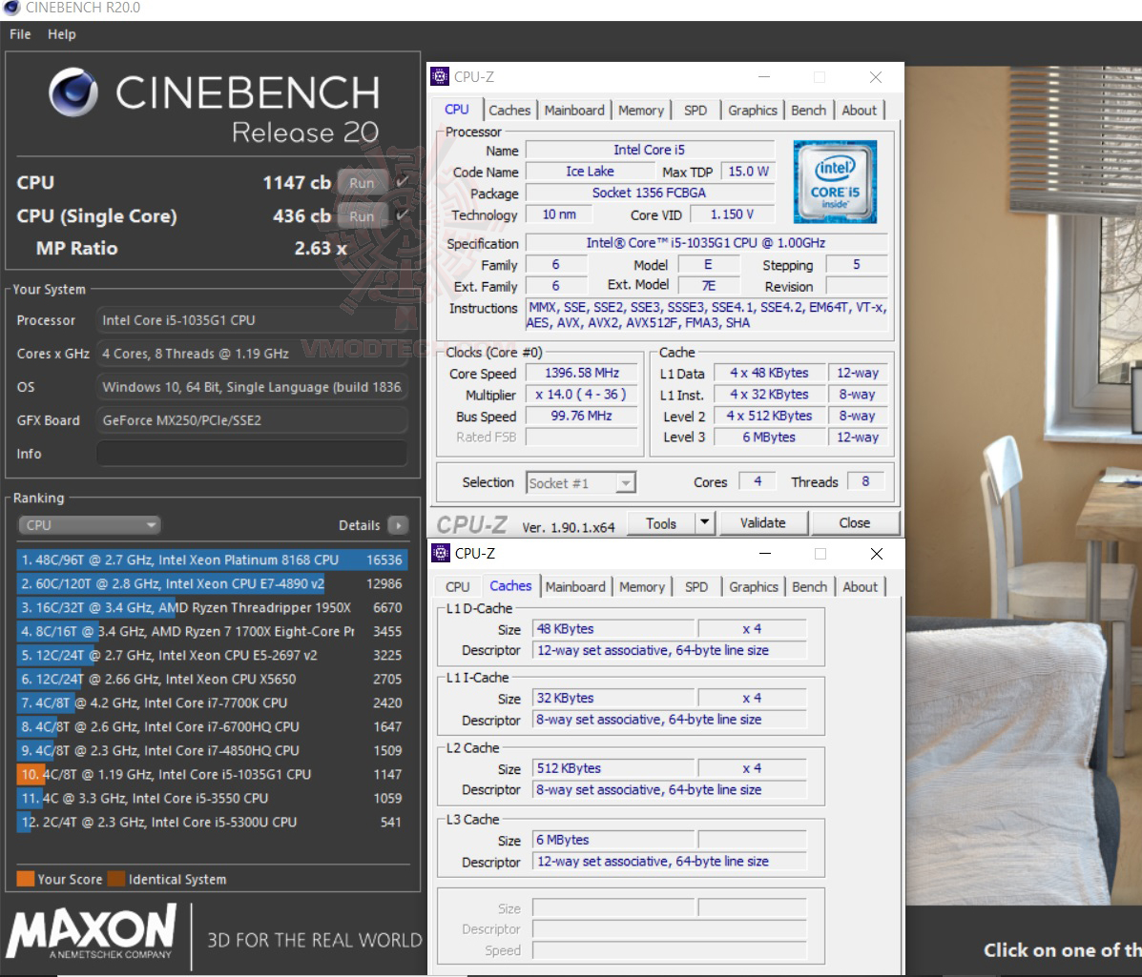
Task: Open the Memory tab in the upper CPU-Z window
Action: 641,111
